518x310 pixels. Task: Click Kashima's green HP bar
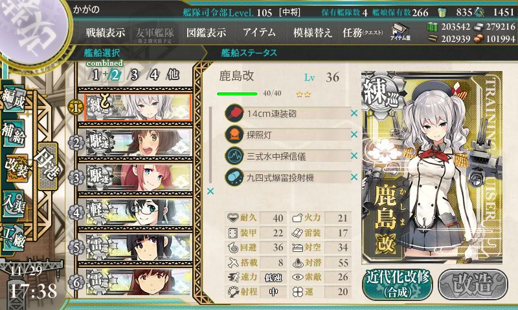click(x=237, y=94)
